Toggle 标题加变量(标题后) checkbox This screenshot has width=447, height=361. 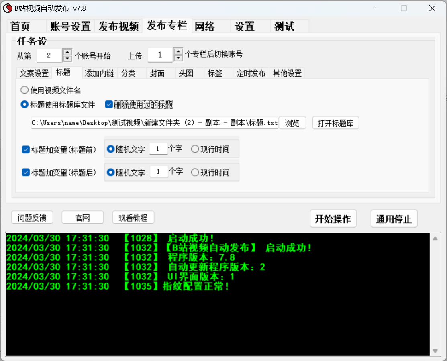(59, 172)
